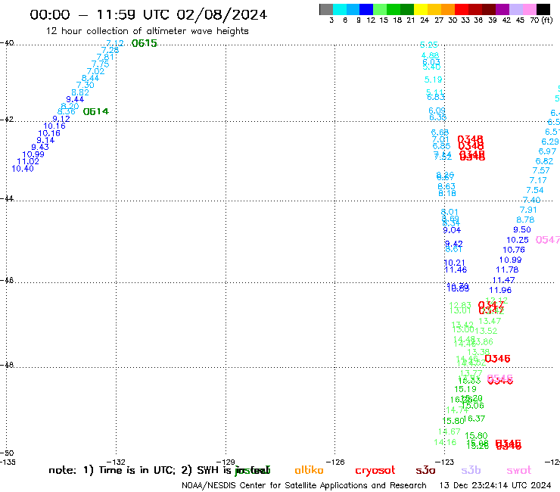
Task: Click wave height value '7.12'
Action: tap(115, 43)
